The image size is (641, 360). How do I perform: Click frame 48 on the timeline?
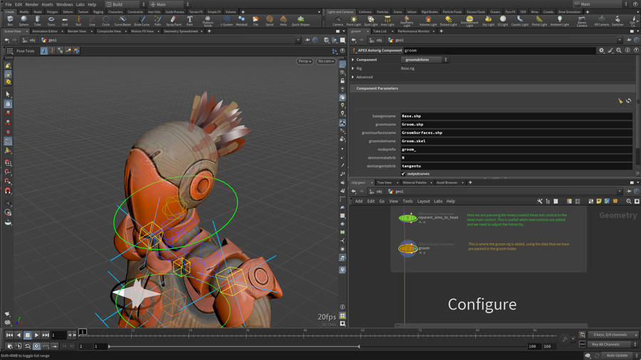305,334
